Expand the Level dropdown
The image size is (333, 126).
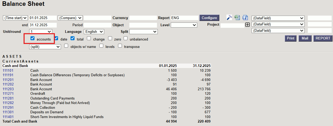[184, 25]
